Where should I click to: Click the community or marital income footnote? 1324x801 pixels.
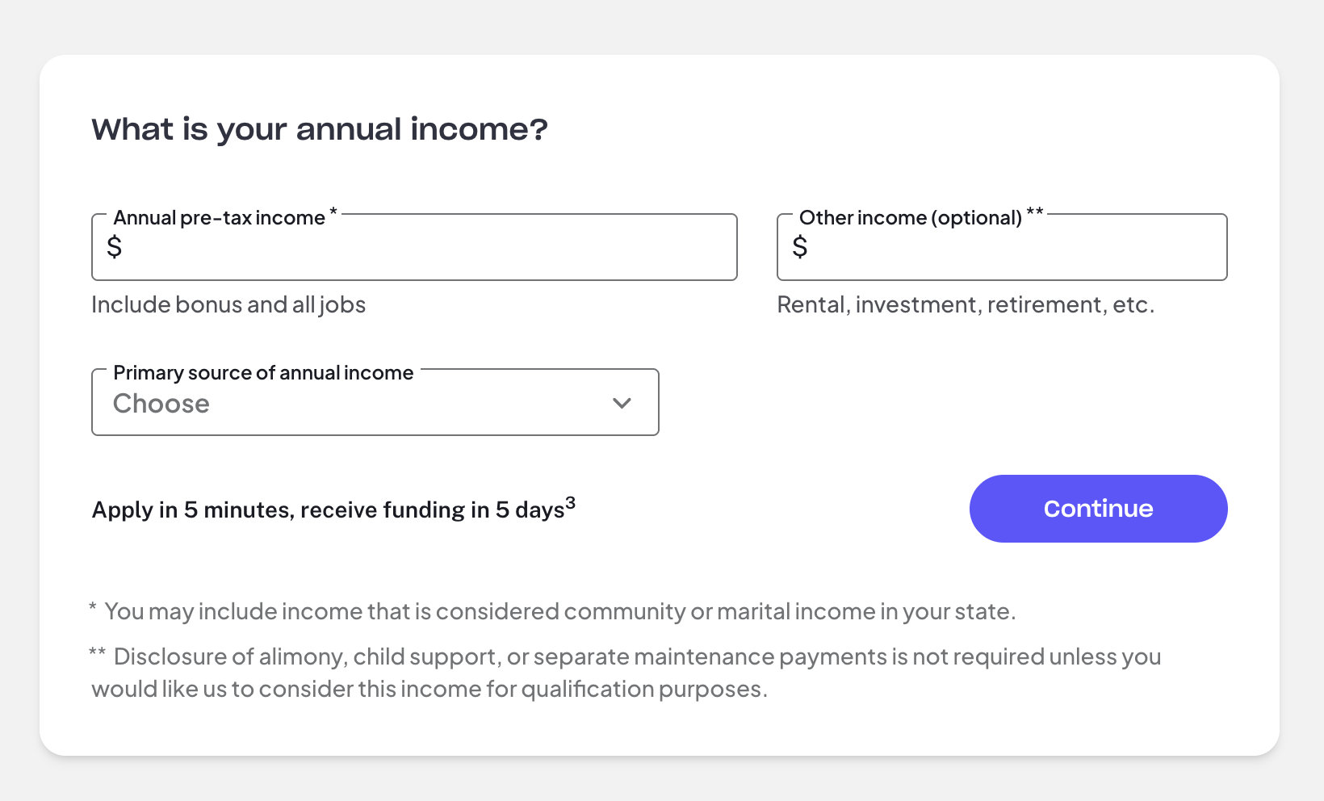click(559, 612)
